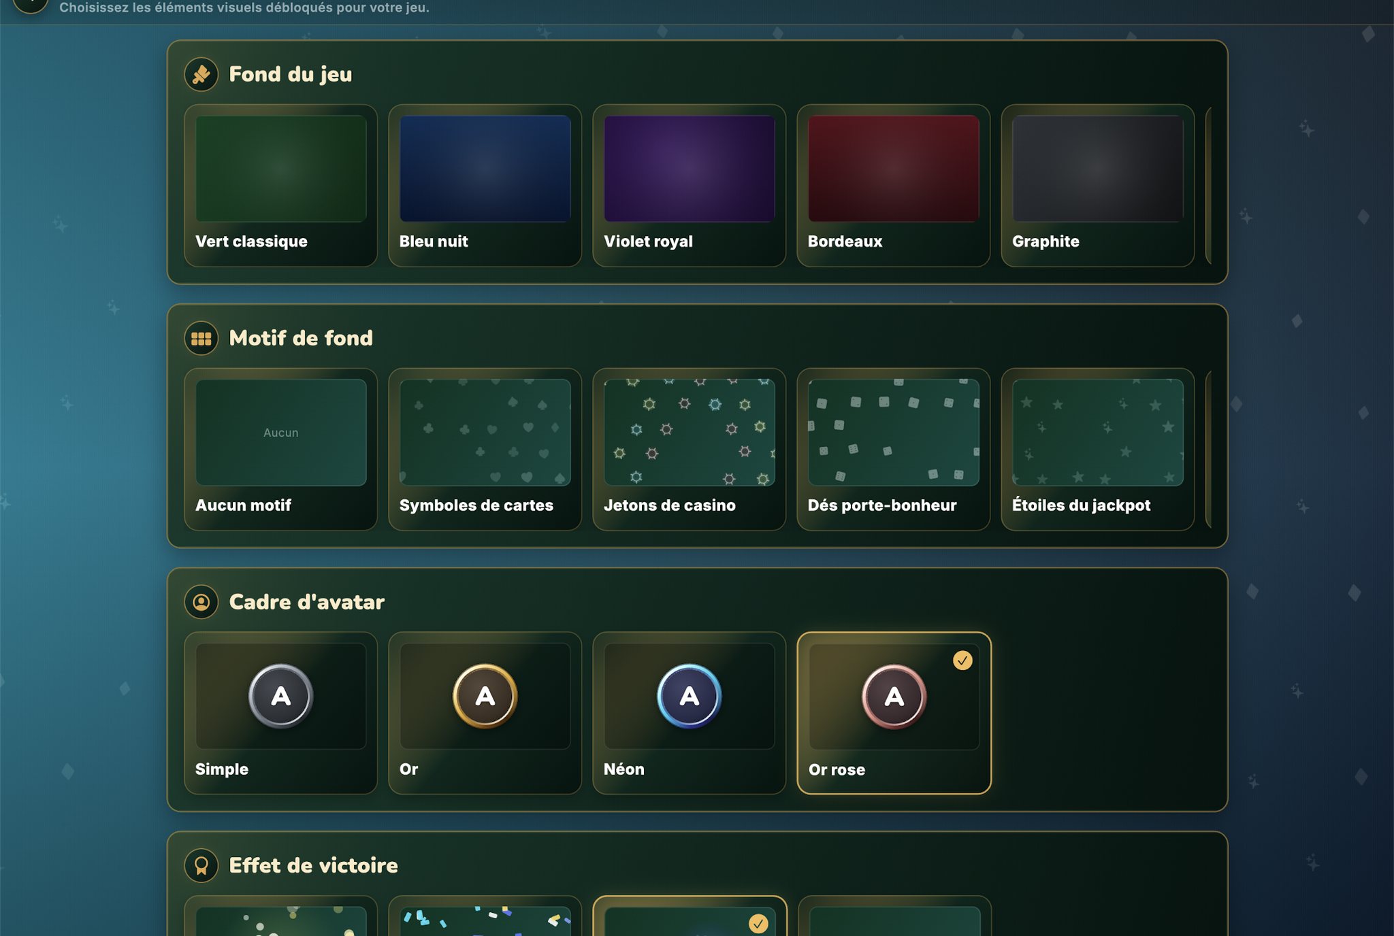The width and height of the screenshot is (1394, 936).
Task: Click the Fond du jeu heading
Action: (x=291, y=74)
